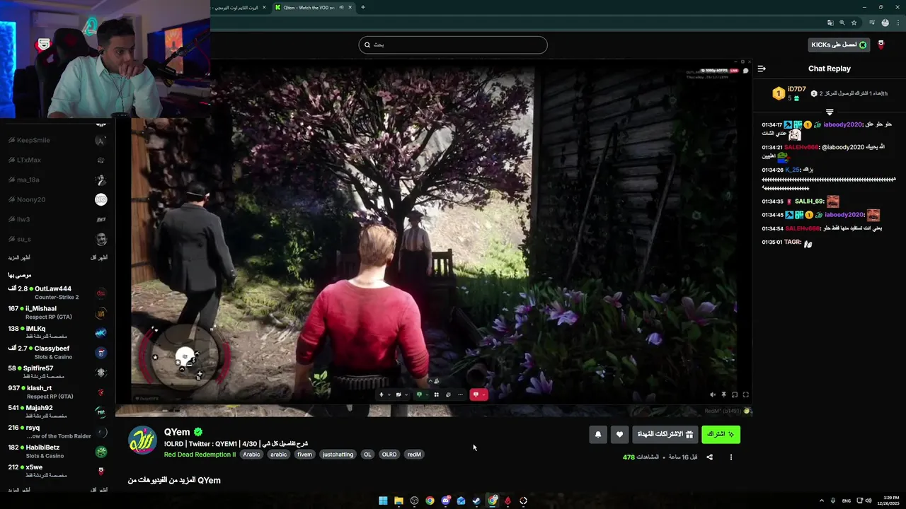Image resolution: width=906 pixels, height=509 pixels.
Task: Open rsyq recommended channel
Action: tap(57, 431)
